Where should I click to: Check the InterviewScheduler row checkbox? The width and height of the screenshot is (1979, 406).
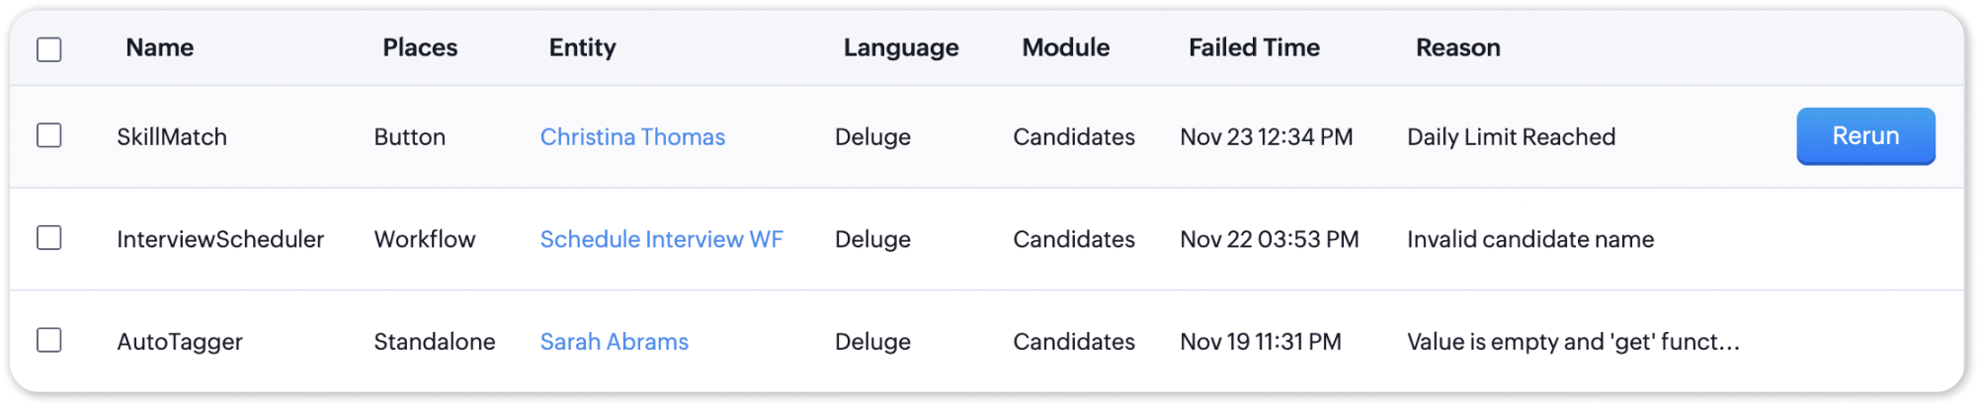click(49, 238)
